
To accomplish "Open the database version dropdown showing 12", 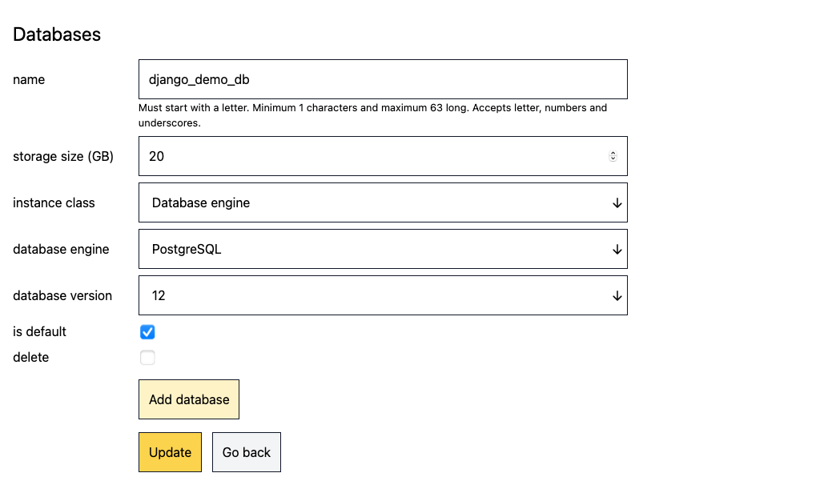I will click(x=383, y=296).
